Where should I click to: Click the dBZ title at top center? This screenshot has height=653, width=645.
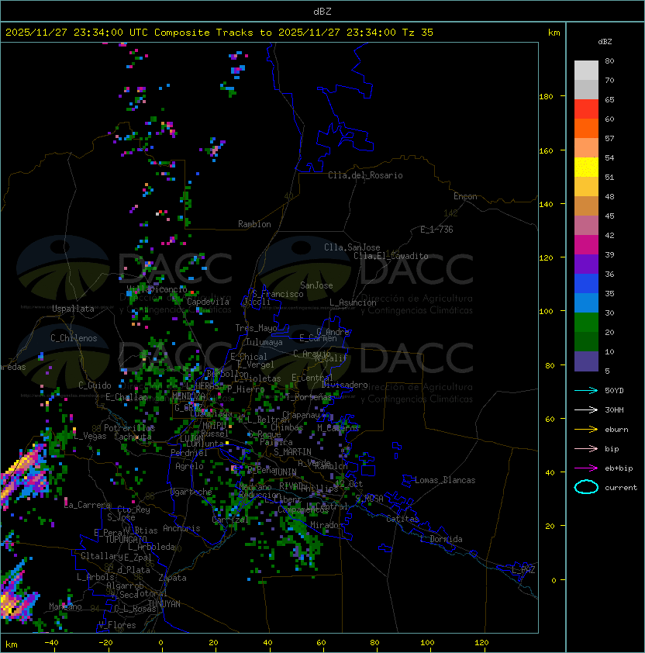[322, 11]
